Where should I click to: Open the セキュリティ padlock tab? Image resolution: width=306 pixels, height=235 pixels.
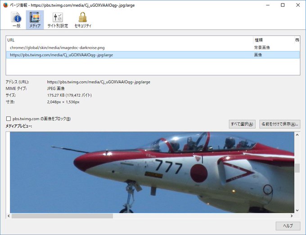click(83, 20)
